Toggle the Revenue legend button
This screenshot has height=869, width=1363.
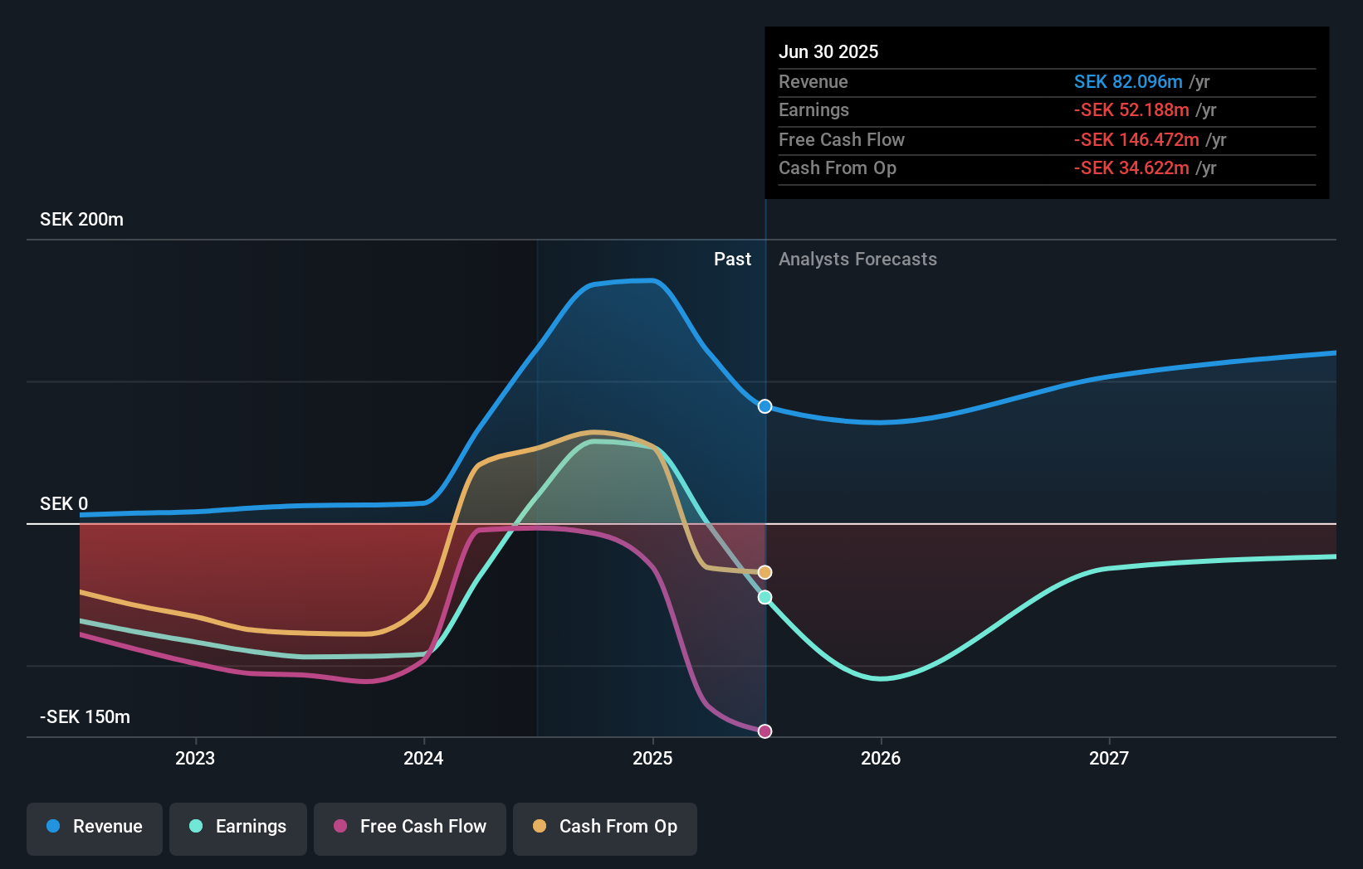pos(95,828)
